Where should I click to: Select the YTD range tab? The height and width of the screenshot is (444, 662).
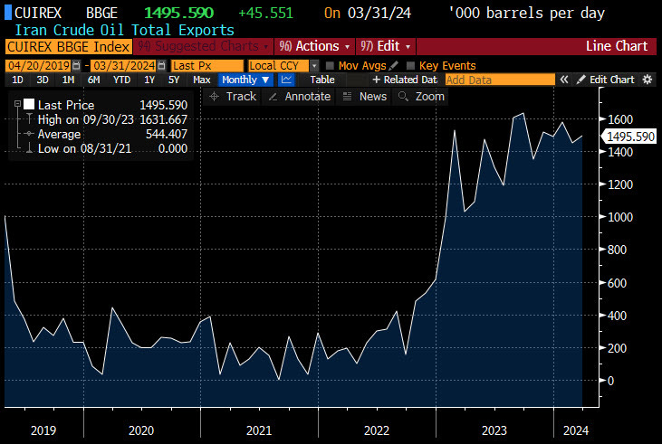pos(121,80)
